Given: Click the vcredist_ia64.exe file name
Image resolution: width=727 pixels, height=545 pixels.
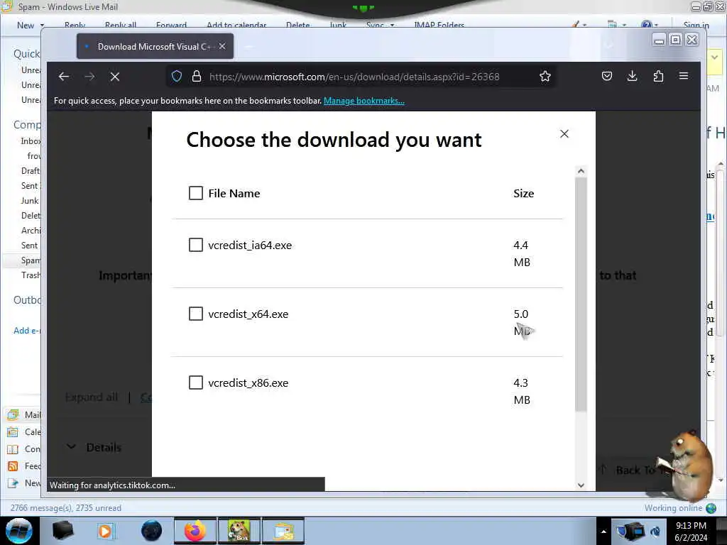Looking at the screenshot, I should (250, 246).
